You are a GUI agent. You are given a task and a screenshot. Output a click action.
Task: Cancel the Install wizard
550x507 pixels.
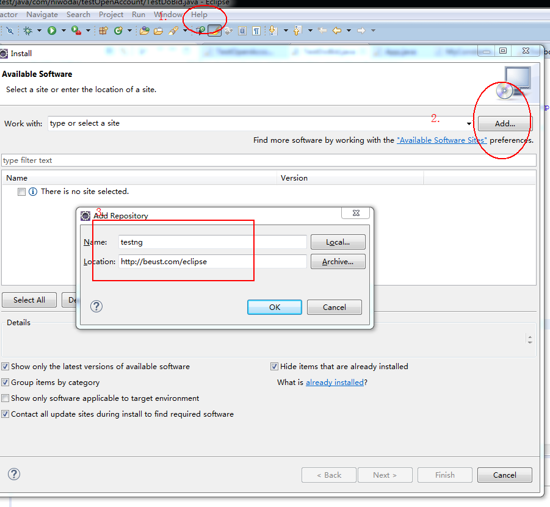tap(505, 475)
